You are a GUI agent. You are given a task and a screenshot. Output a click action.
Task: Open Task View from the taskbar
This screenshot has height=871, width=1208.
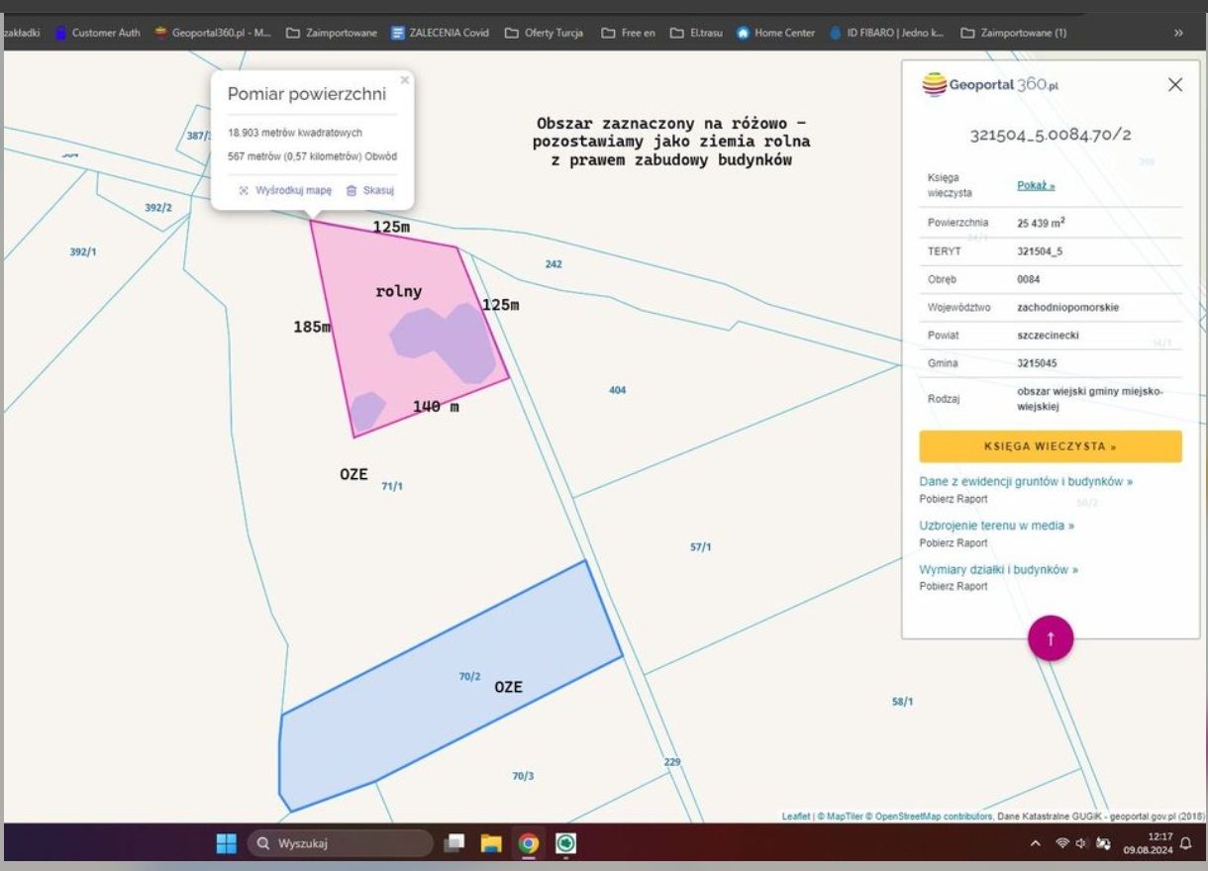(x=454, y=843)
